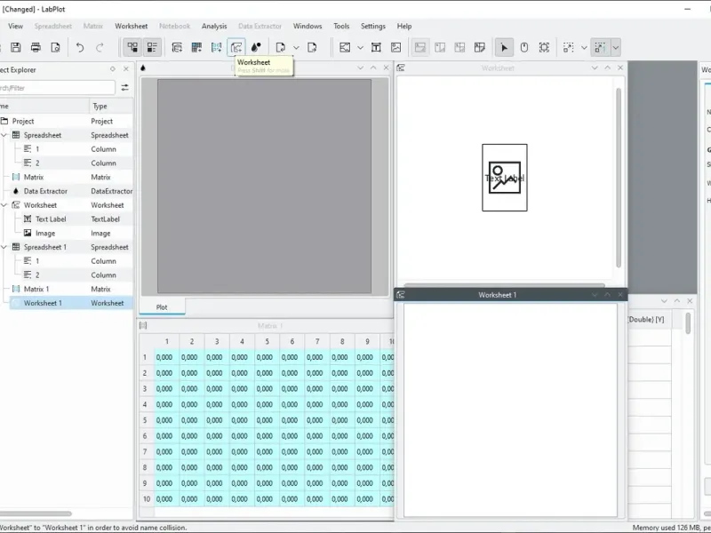The width and height of the screenshot is (711, 533).
Task: Click Worksheet window's down chevron
Action: 595,68
